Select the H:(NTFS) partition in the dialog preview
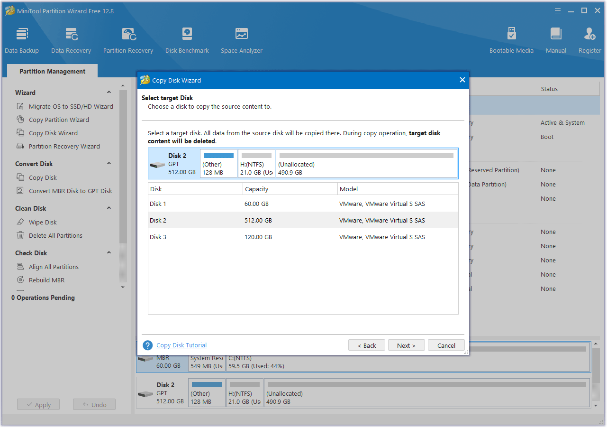607x428 pixels. coord(256,163)
